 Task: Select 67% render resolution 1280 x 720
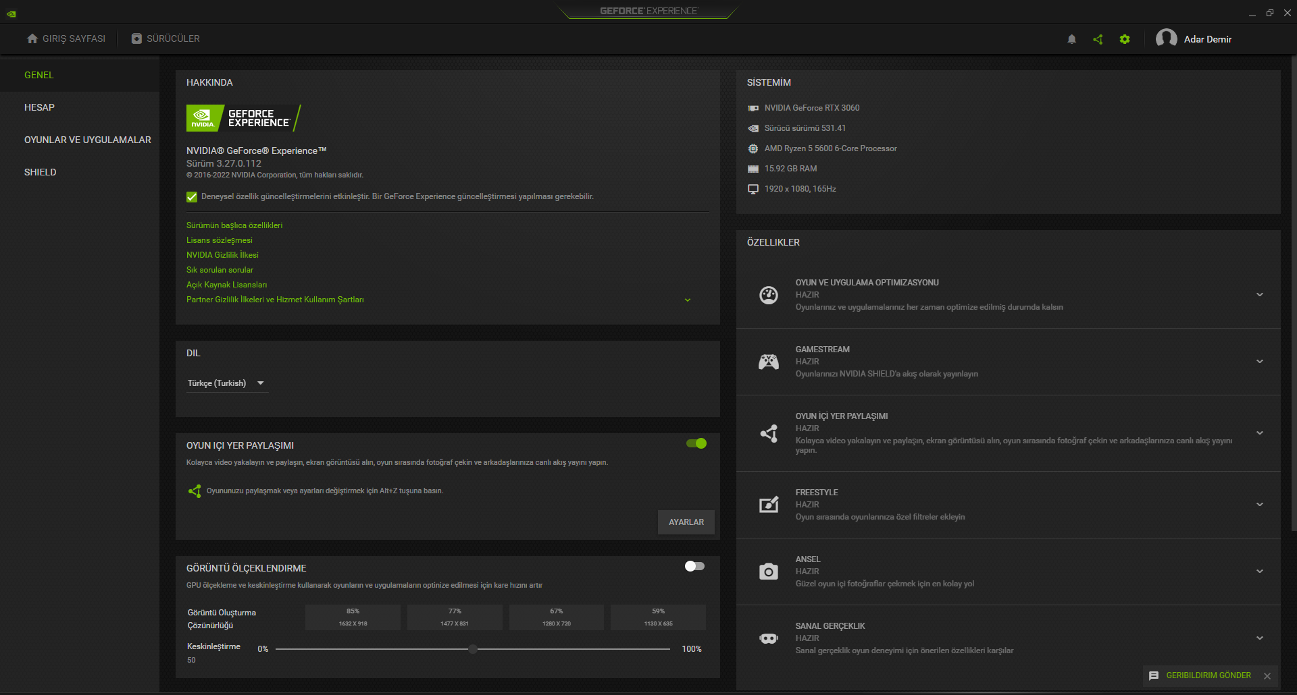coord(557,617)
